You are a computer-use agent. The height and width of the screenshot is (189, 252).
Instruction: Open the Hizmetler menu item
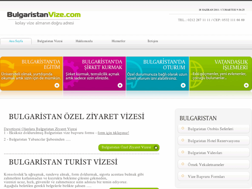click(x=119, y=41)
